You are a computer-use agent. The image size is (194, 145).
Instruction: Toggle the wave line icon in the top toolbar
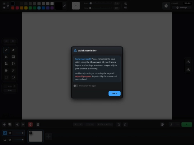pos(125,8)
